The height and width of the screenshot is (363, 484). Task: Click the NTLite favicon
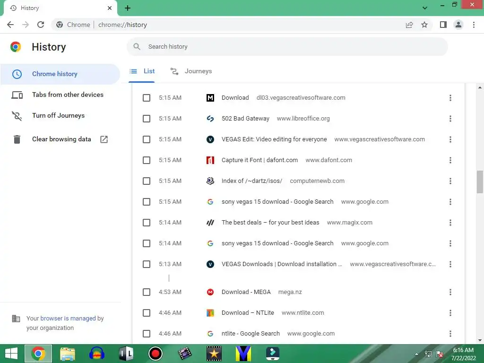210,313
